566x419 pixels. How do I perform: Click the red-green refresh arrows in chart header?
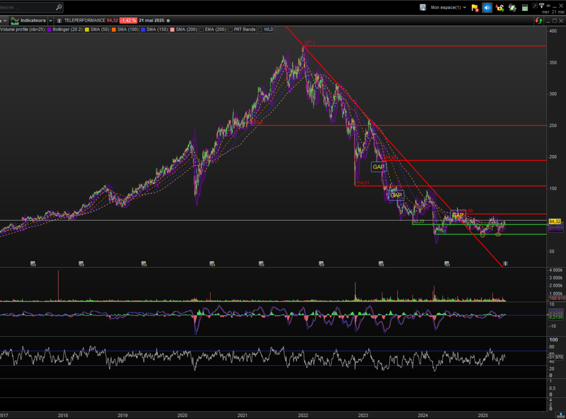point(539,20)
